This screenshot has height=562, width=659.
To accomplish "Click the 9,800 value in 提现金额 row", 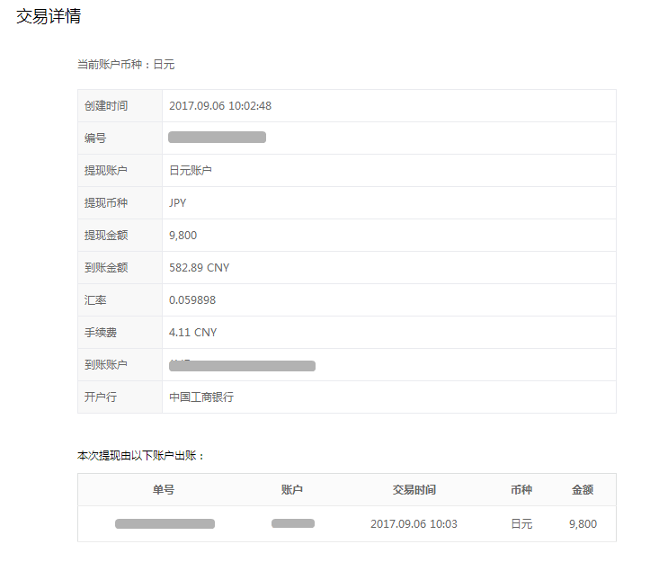I will point(183,236).
